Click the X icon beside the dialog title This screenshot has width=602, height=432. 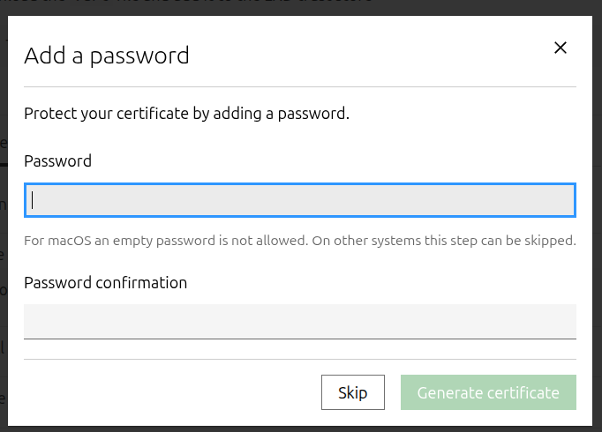(x=560, y=48)
